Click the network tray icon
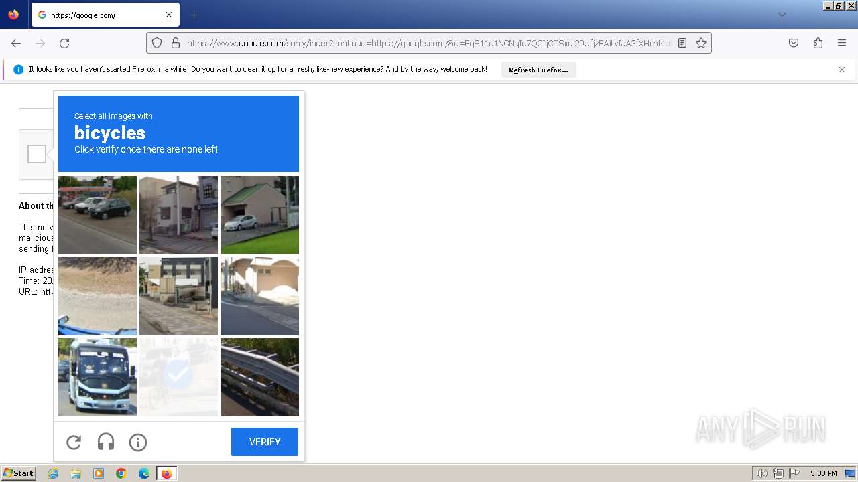This screenshot has height=482, width=858. point(778,473)
